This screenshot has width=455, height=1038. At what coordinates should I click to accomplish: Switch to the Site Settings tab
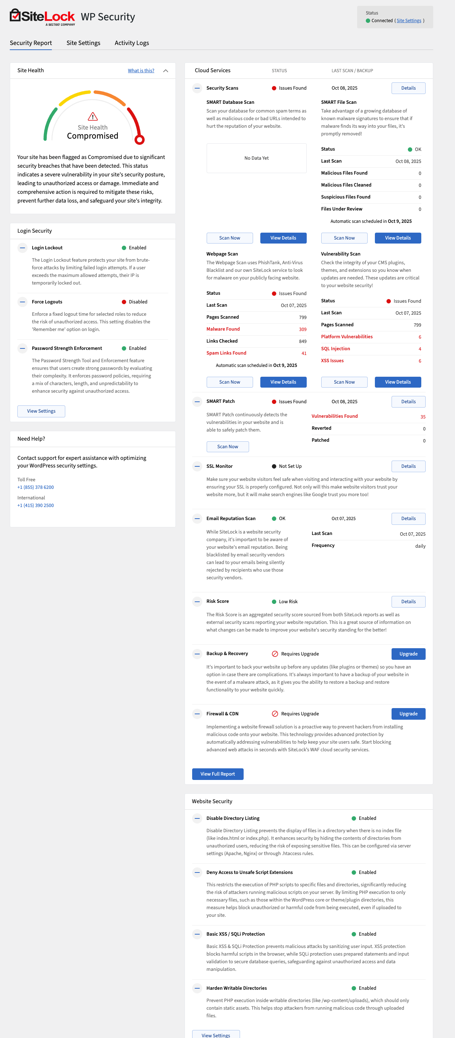click(x=83, y=43)
